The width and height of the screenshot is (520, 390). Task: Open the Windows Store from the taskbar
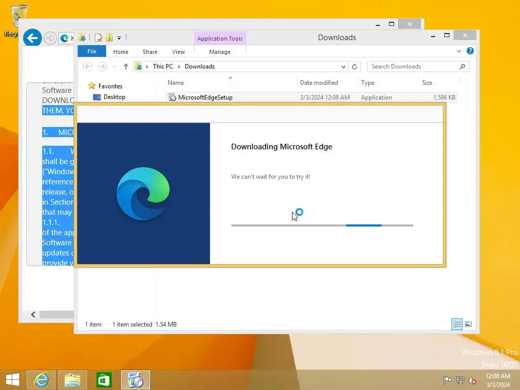coord(104,380)
